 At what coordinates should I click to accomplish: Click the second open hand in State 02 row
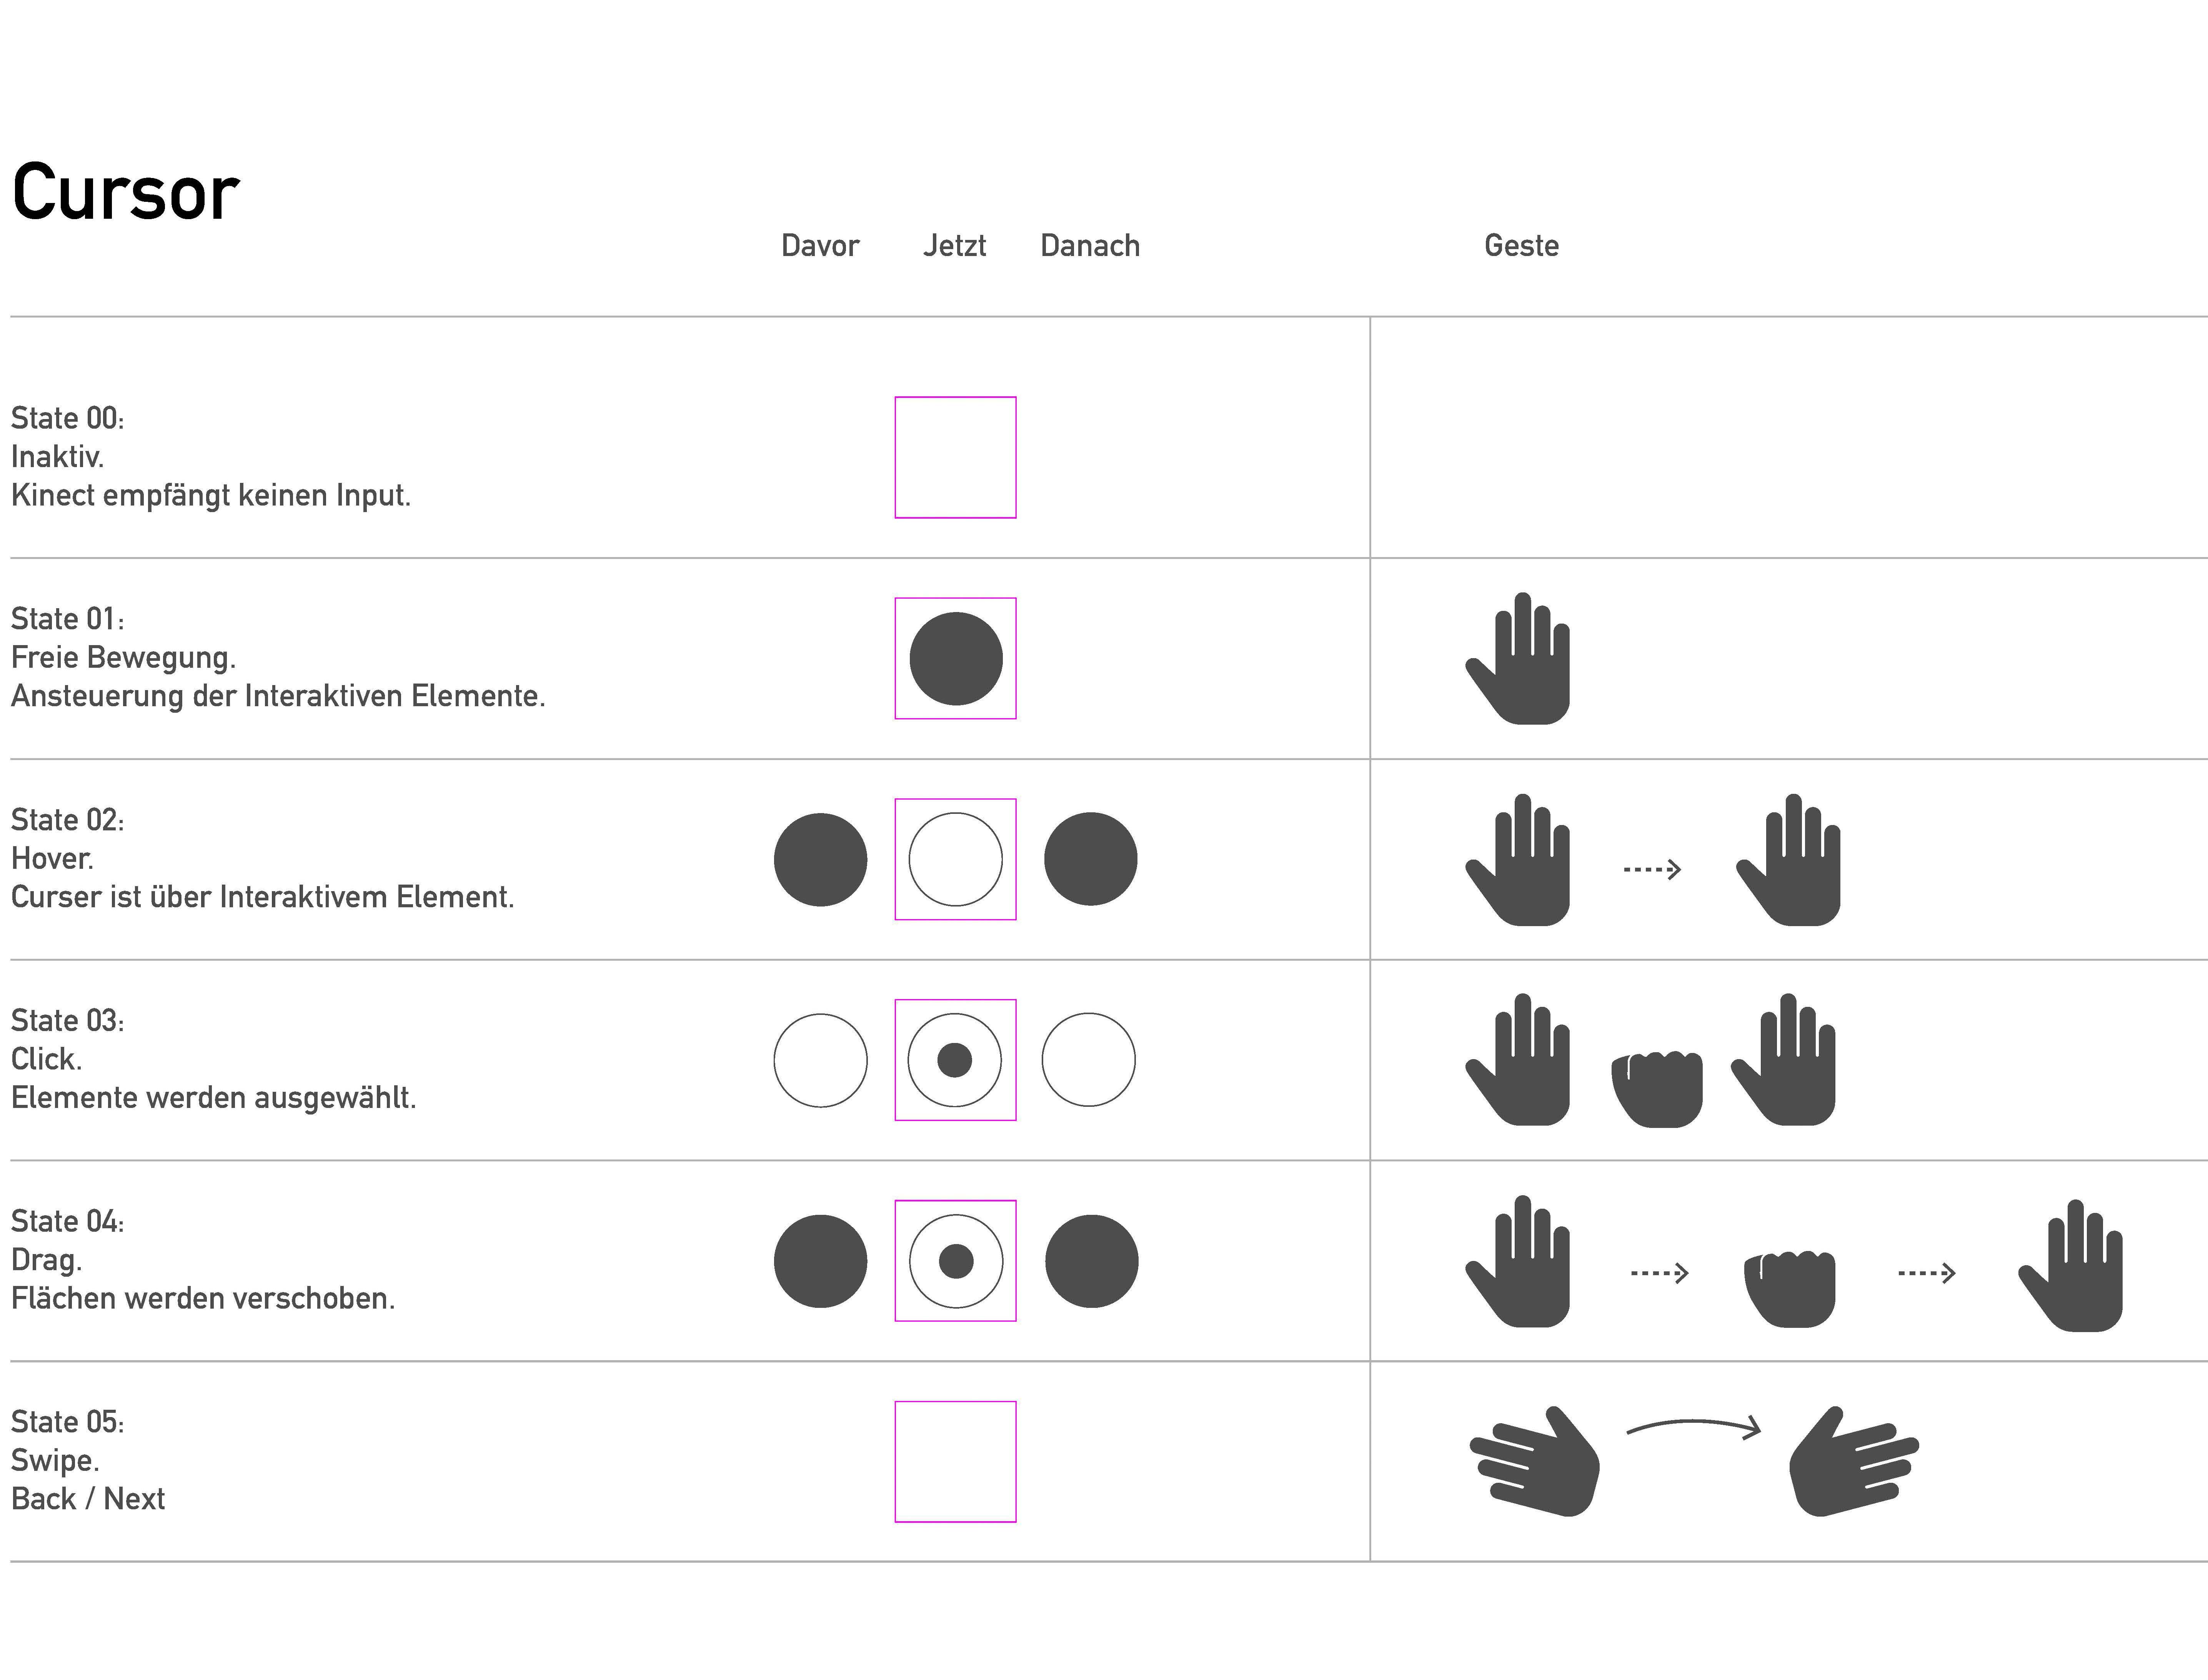tap(1788, 859)
